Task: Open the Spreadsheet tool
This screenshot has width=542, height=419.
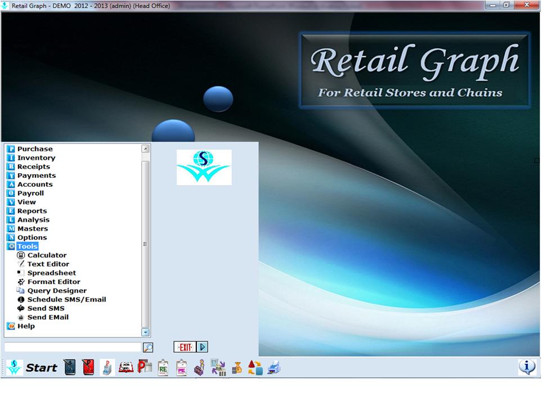Action: pyautogui.click(x=52, y=273)
